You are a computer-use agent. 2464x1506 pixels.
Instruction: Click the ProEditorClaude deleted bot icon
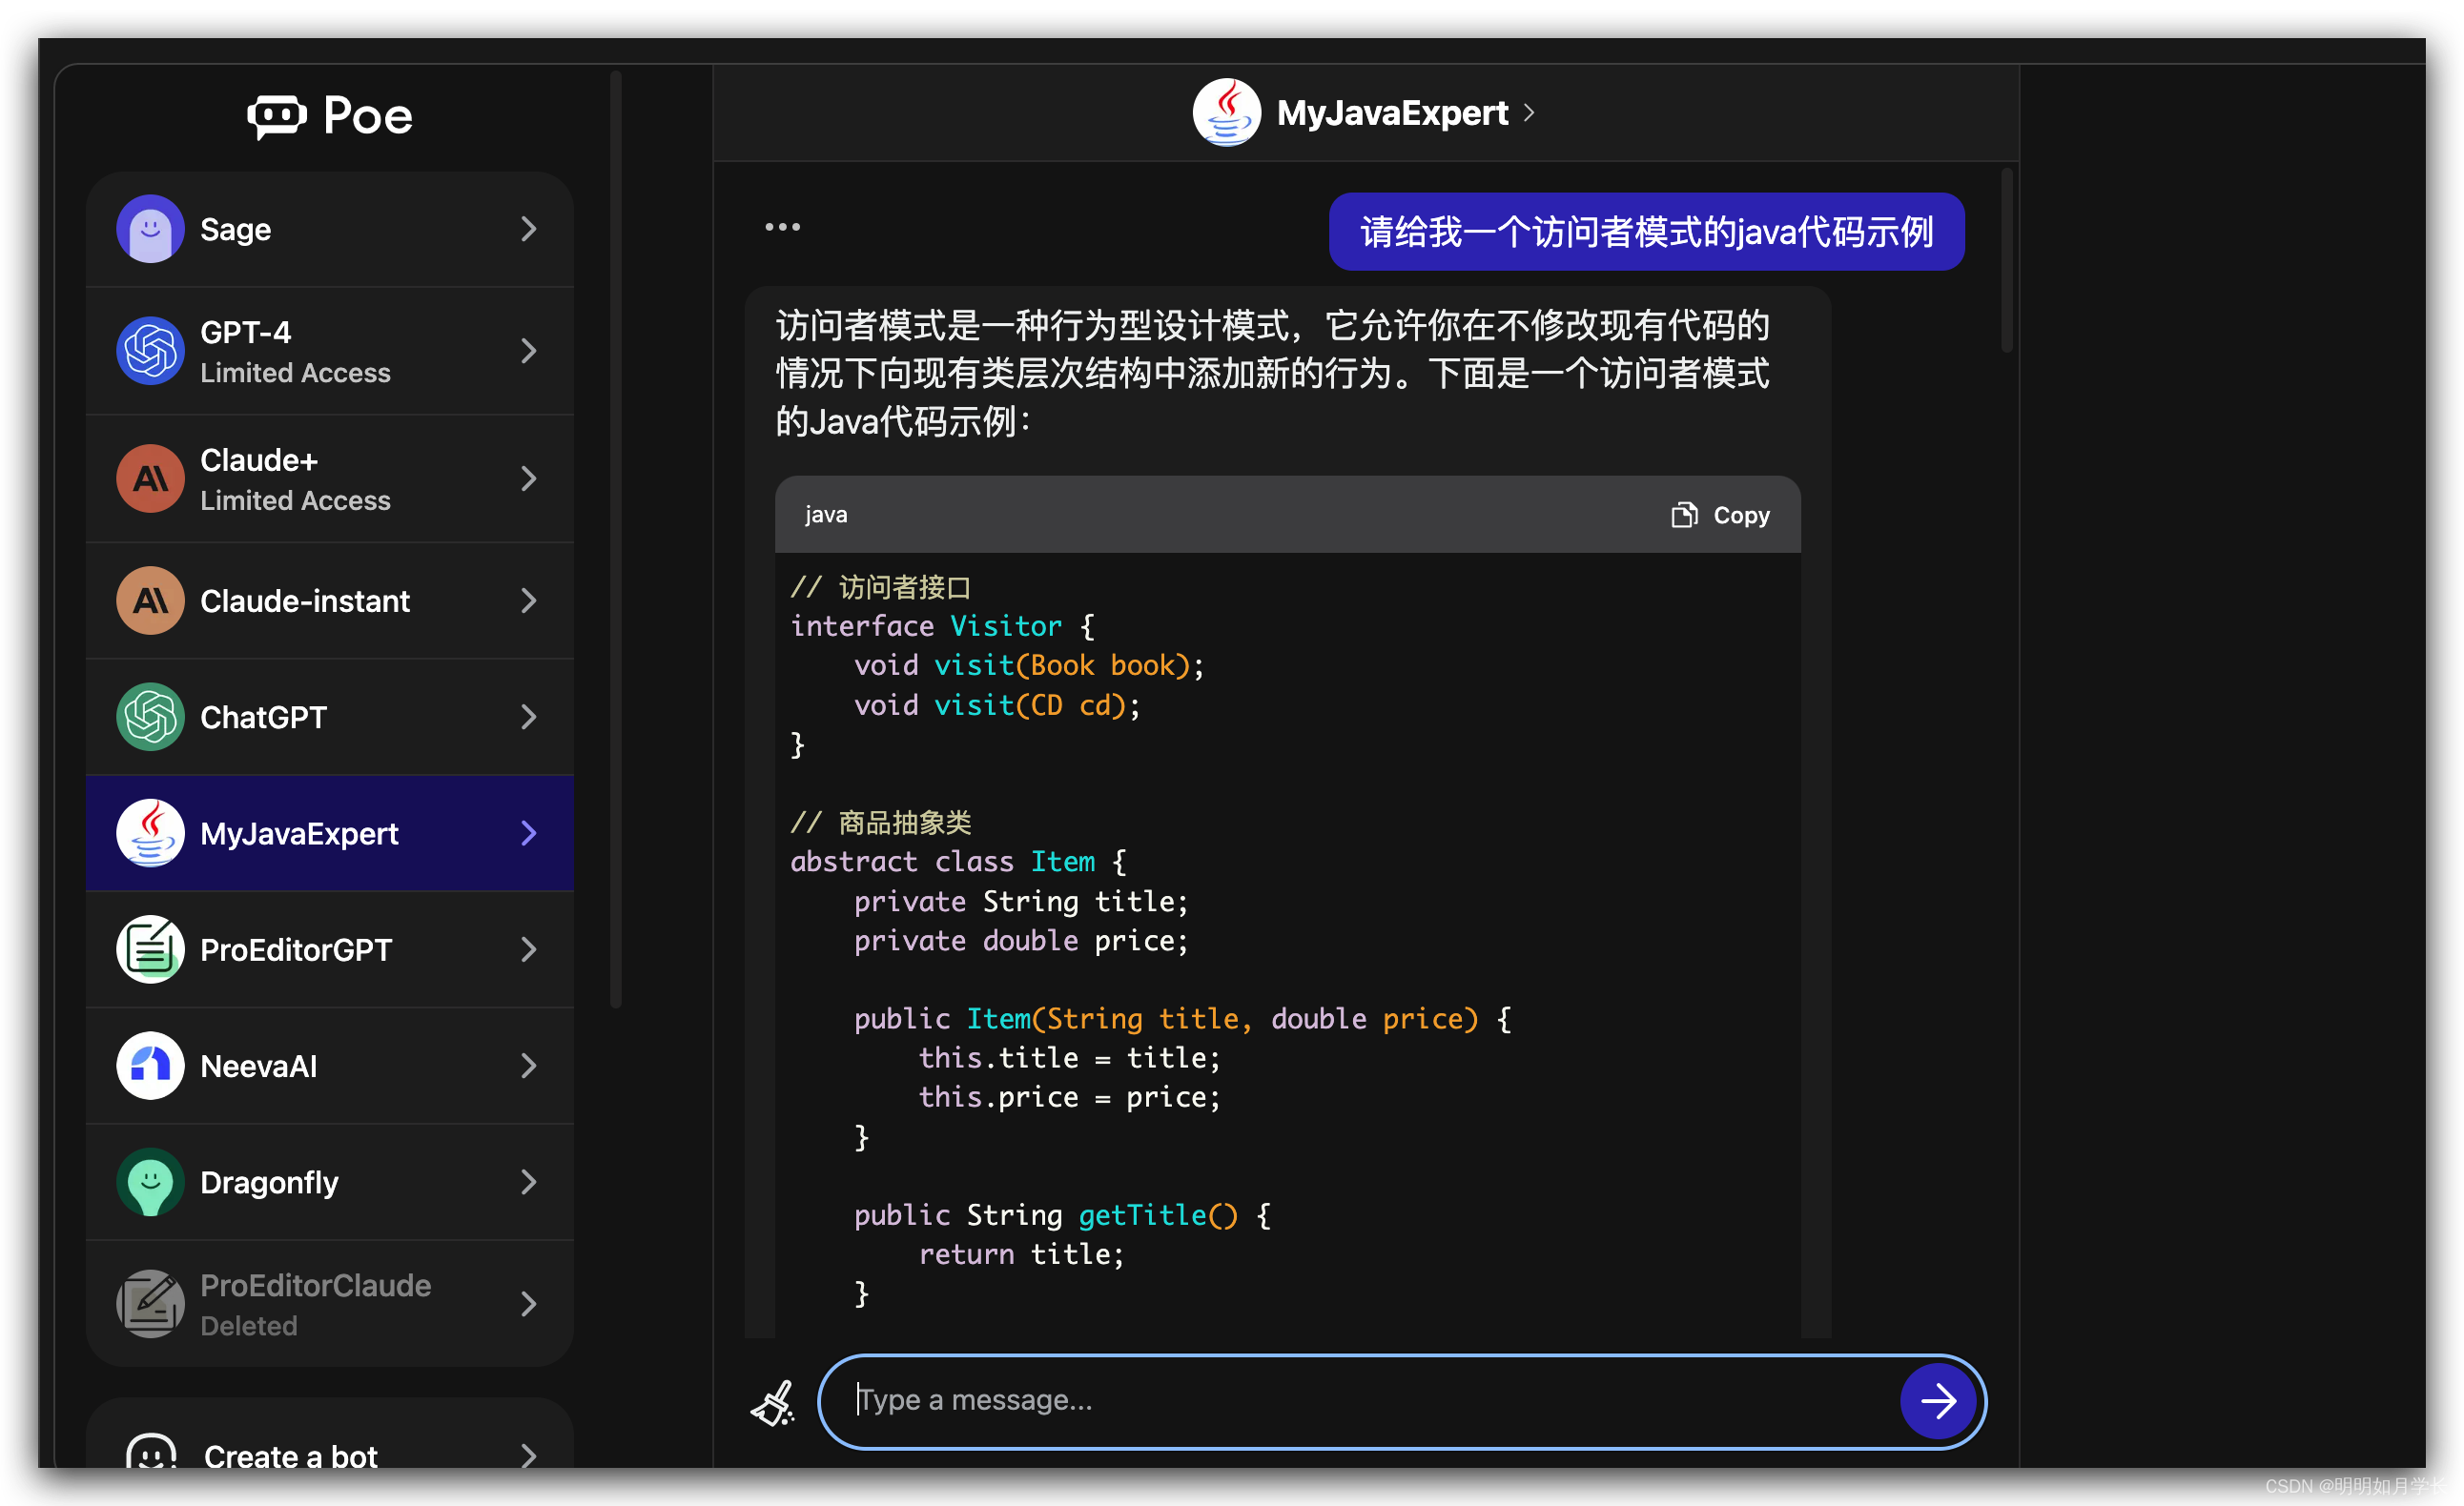(x=150, y=1303)
